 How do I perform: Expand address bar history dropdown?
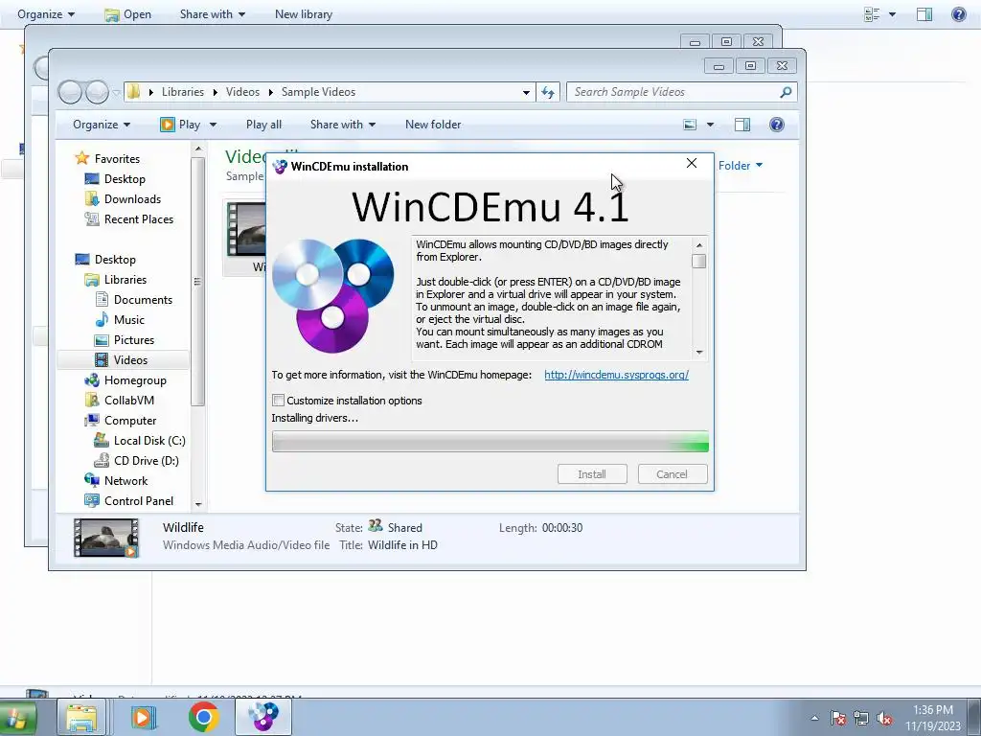(526, 93)
